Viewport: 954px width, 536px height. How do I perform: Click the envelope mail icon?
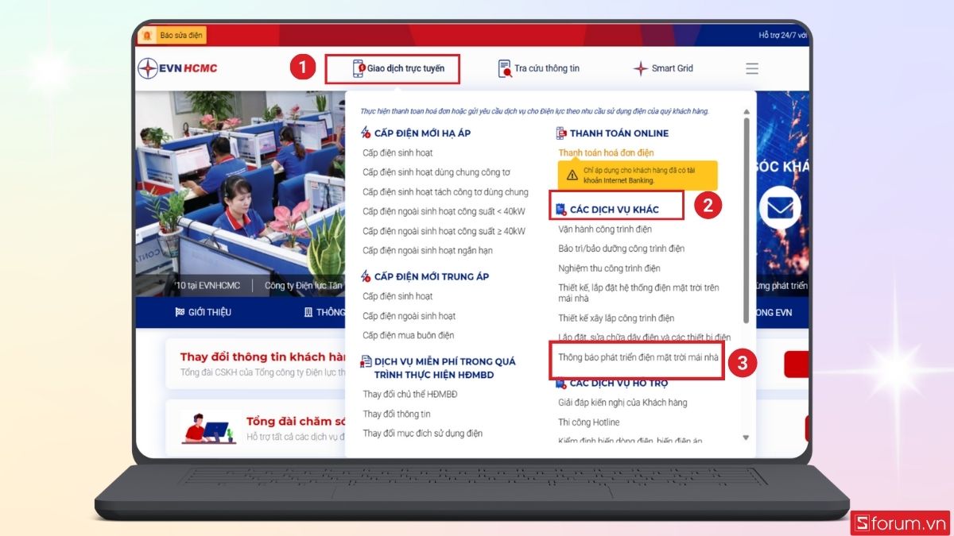[x=779, y=207]
